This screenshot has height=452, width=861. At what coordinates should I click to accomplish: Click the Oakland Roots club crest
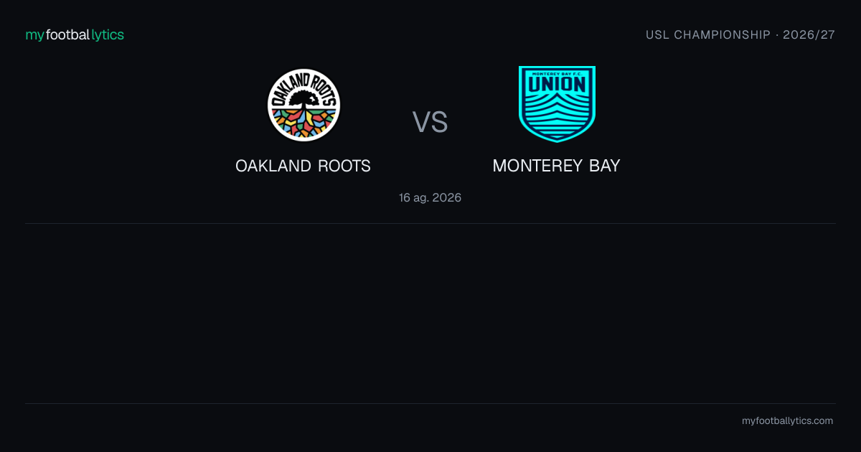pyautogui.click(x=304, y=105)
